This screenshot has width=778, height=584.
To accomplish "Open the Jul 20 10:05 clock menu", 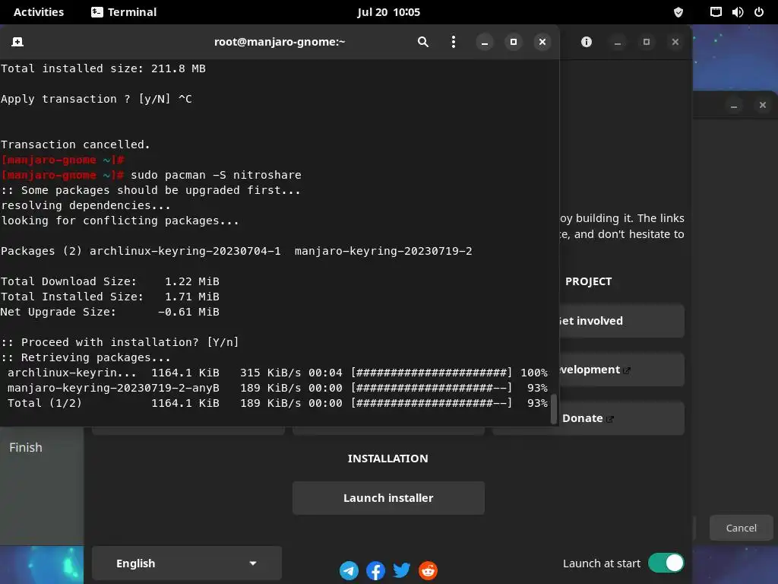I will [x=388, y=12].
